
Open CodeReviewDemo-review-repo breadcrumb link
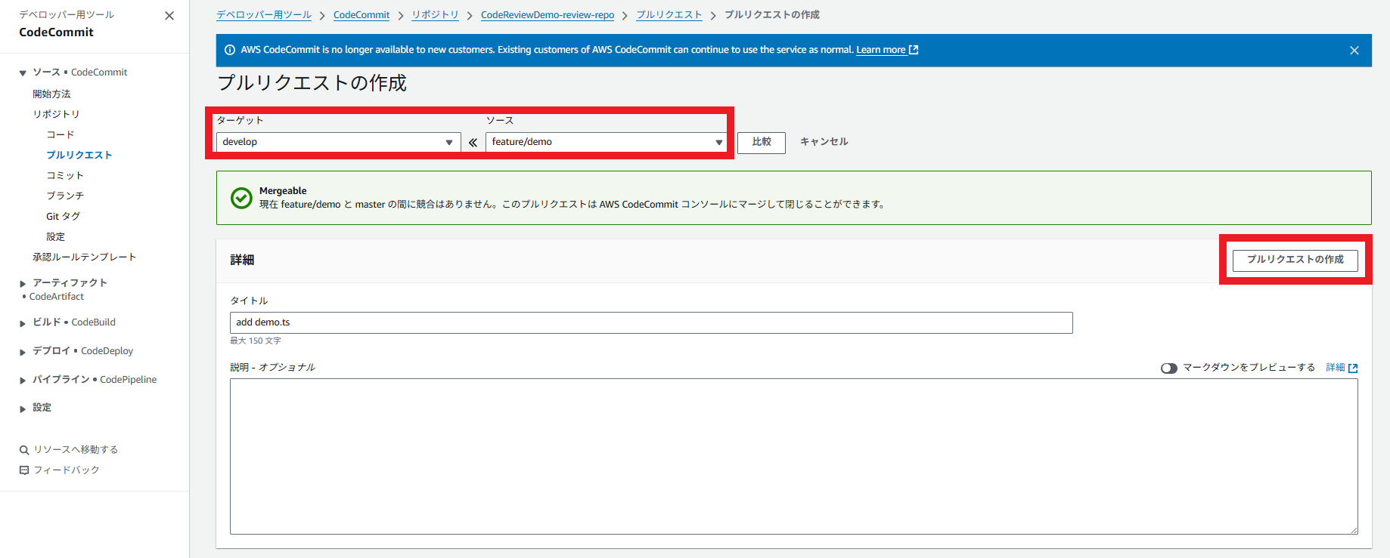[548, 15]
